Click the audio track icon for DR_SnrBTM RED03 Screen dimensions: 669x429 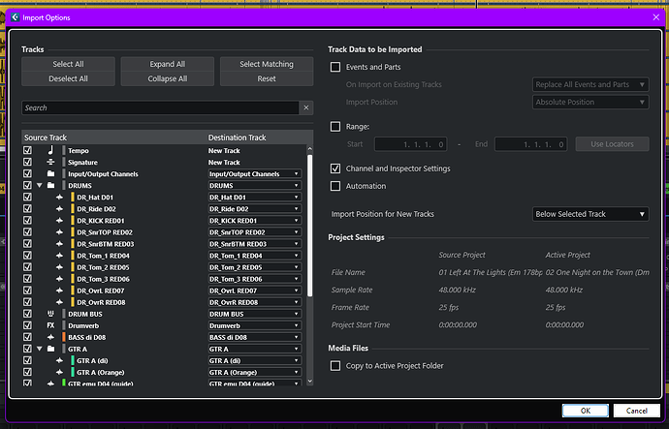pos(59,244)
